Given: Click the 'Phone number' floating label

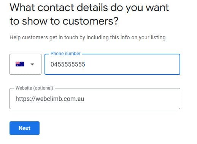Looking at the screenshot, I should [65, 54].
